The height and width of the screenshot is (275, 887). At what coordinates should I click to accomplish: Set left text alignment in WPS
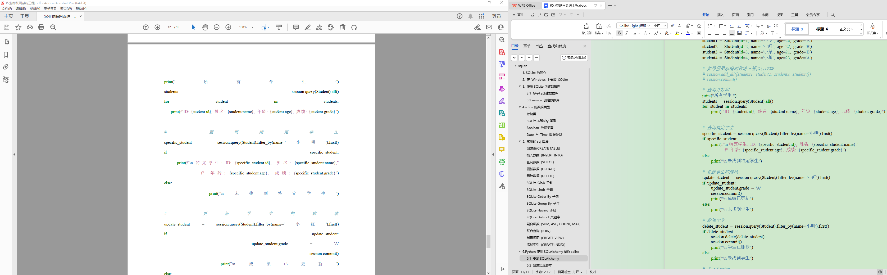[709, 33]
